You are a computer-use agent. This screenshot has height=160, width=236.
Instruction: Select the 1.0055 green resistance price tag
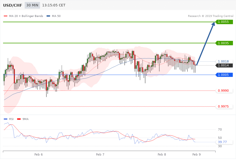[x=224, y=22]
